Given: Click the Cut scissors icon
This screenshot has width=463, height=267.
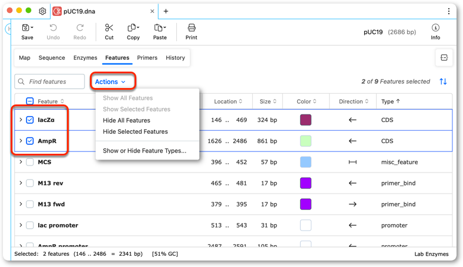Looking at the screenshot, I should point(109,28).
